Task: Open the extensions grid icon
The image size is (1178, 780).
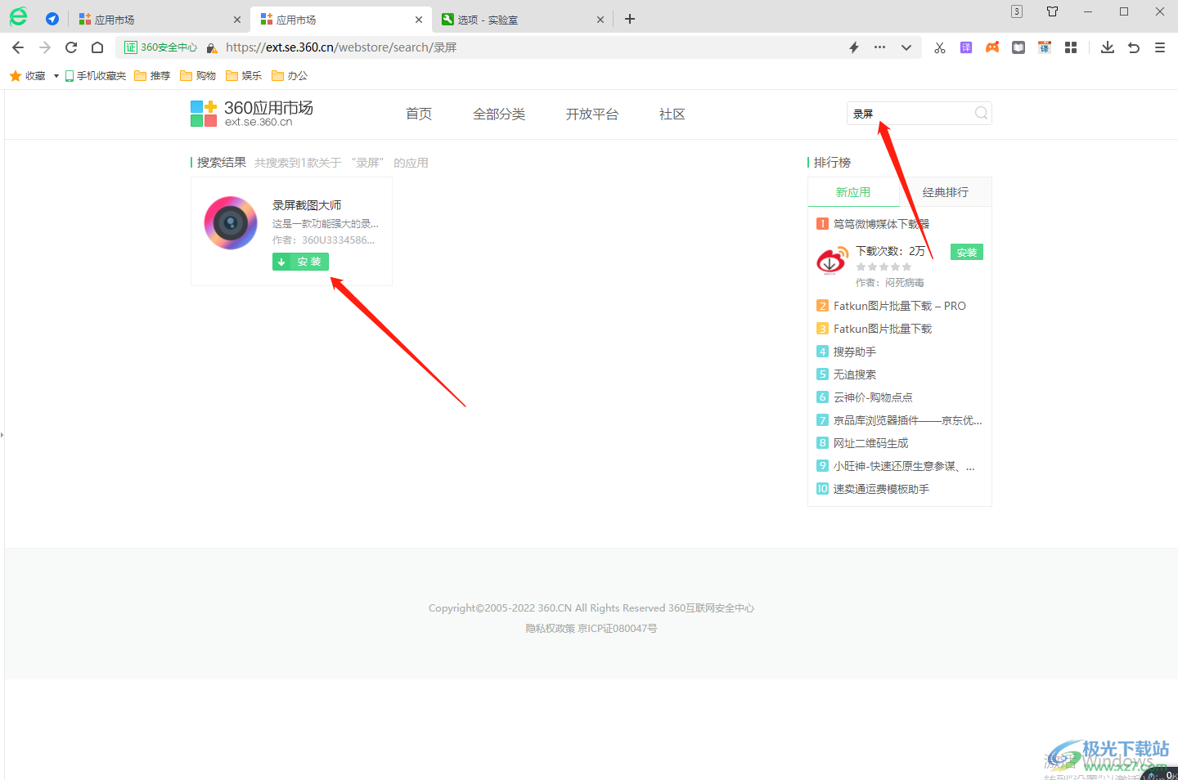Action: pos(1071,47)
